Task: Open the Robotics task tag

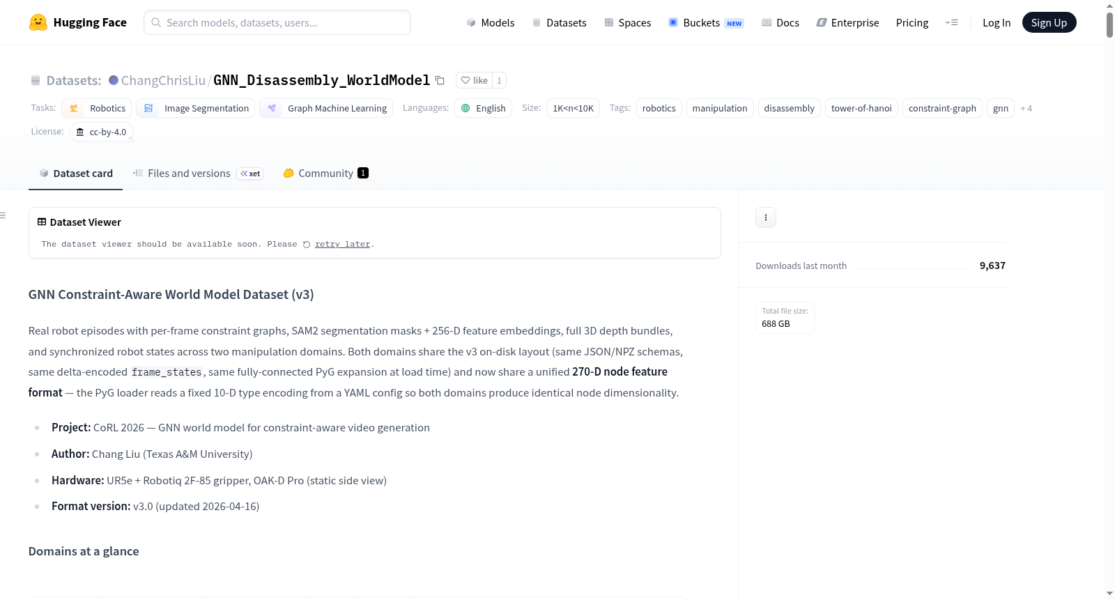Action: pos(97,108)
